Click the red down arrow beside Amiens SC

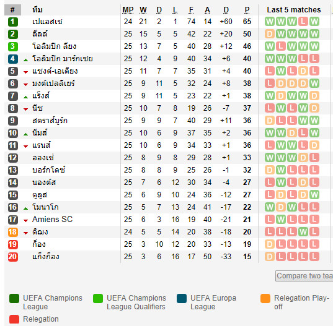pyautogui.click(x=25, y=221)
